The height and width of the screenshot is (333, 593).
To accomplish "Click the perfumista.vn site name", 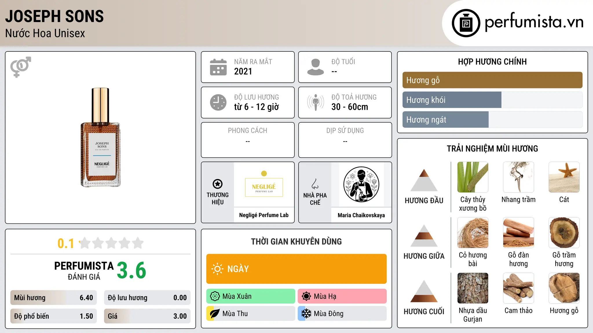I will coord(534,22).
